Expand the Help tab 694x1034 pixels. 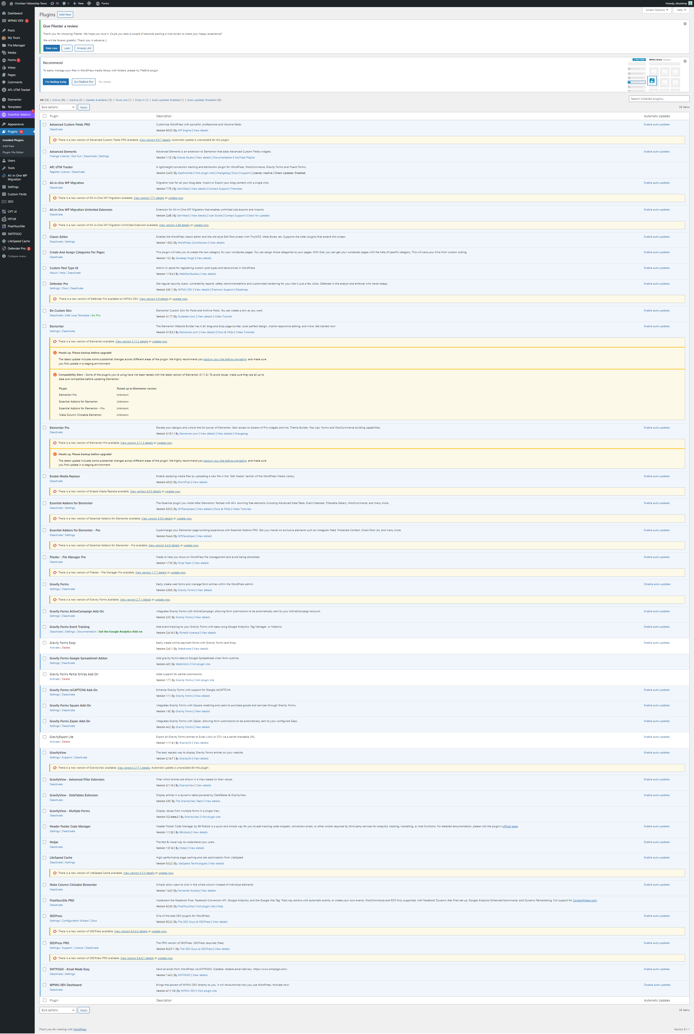click(681, 10)
